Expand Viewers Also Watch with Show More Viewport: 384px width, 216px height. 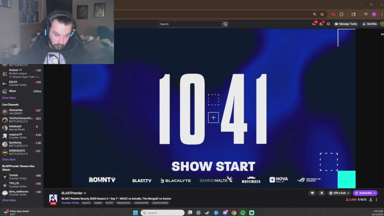click(9, 200)
